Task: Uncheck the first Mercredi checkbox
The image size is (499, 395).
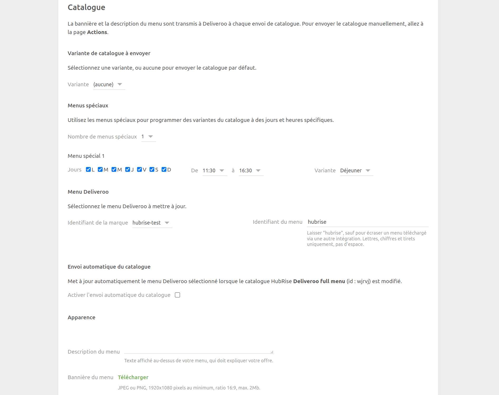Action: click(114, 169)
